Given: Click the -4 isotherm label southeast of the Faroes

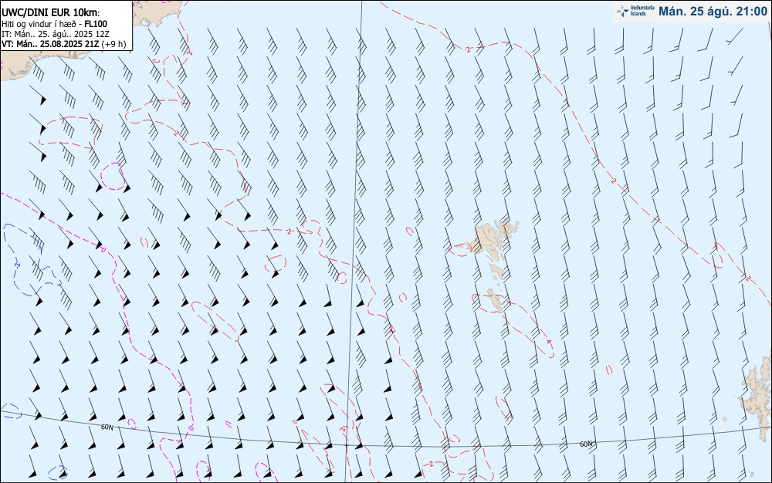Looking at the screenshot, I should [x=548, y=341].
